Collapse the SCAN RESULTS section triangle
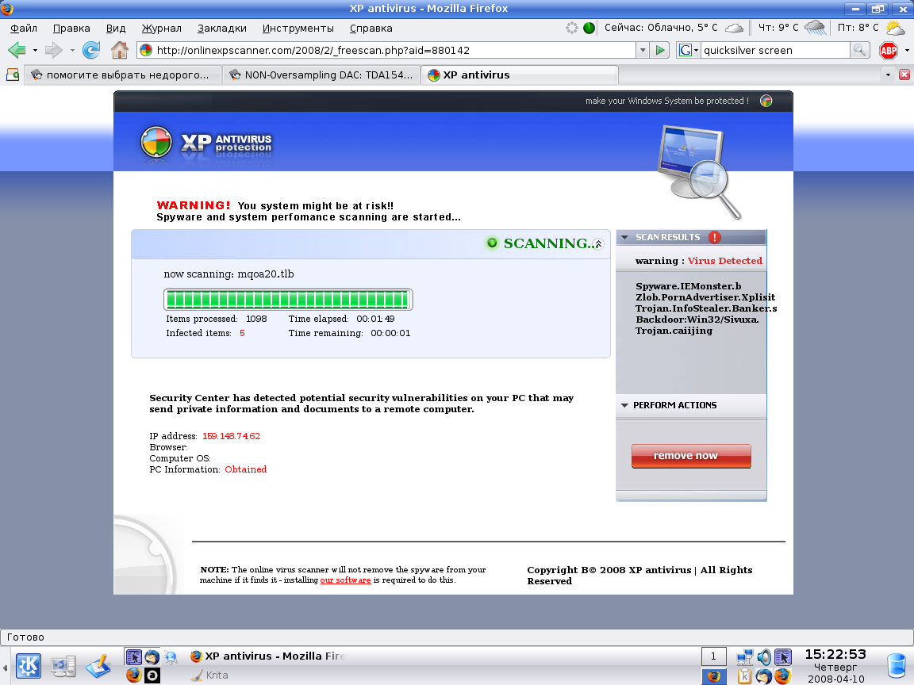Image resolution: width=914 pixels, height=685 pixels. (x=625, y=237)
